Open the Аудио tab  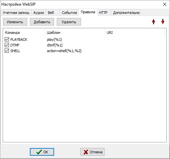pos(39,13)
